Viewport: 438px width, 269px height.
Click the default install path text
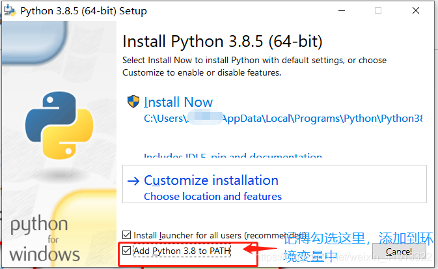(x=283, y=119)
